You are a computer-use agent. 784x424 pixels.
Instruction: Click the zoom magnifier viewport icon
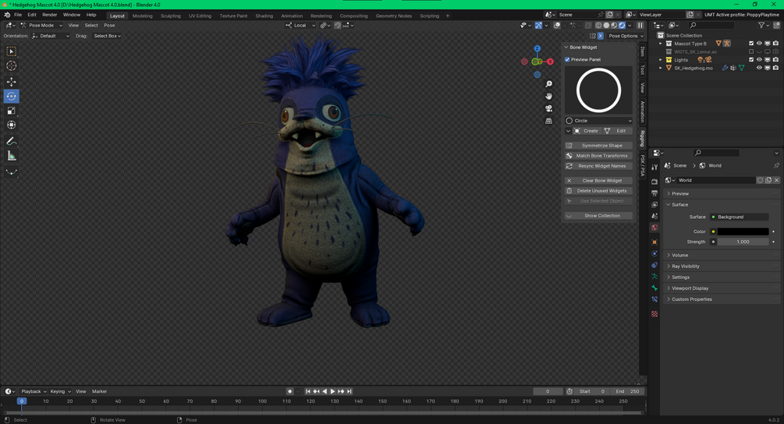pos(548,84)
